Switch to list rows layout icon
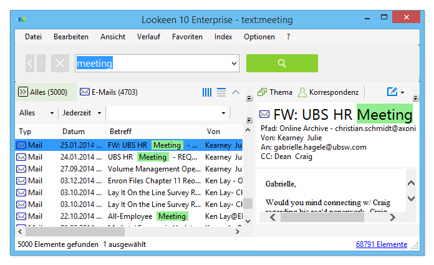 coord(221,92)
